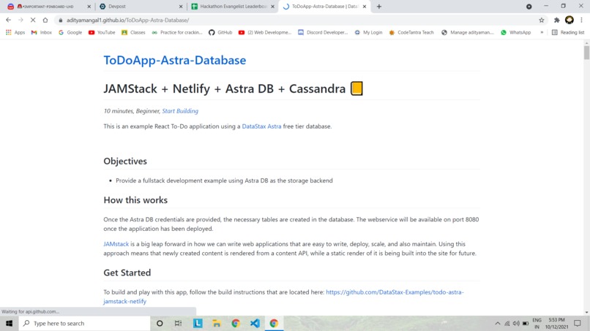Open Chrome's three-dot menu

[581, 20]
